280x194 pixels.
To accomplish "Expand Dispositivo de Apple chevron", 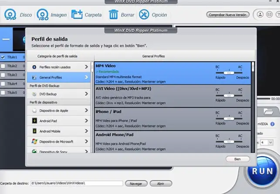I will (86, 110).
